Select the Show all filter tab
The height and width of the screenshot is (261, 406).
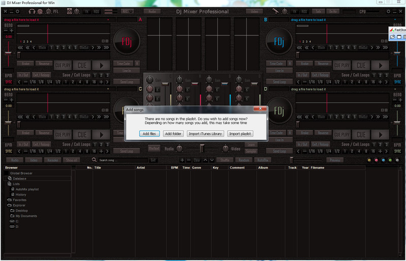(x=72, y=160)
